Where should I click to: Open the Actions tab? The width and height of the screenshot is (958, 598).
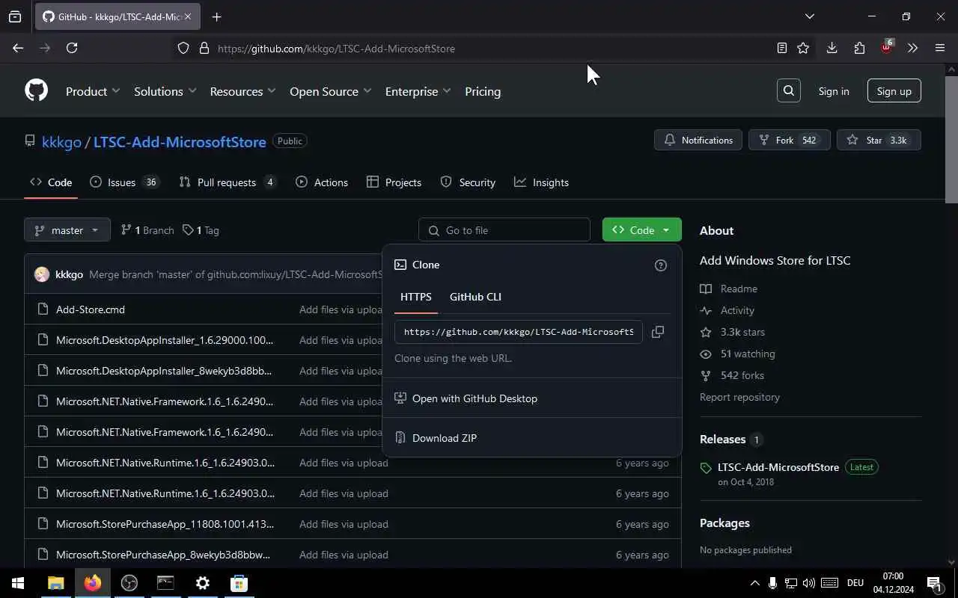pos(322,182)
